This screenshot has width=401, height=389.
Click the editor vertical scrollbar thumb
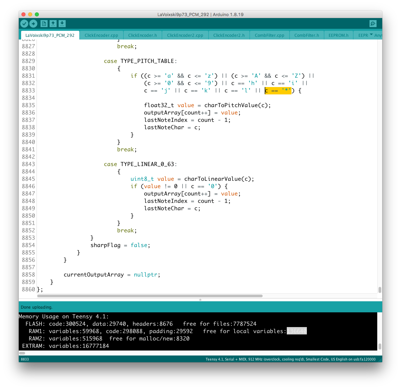[x=380, y=290]
